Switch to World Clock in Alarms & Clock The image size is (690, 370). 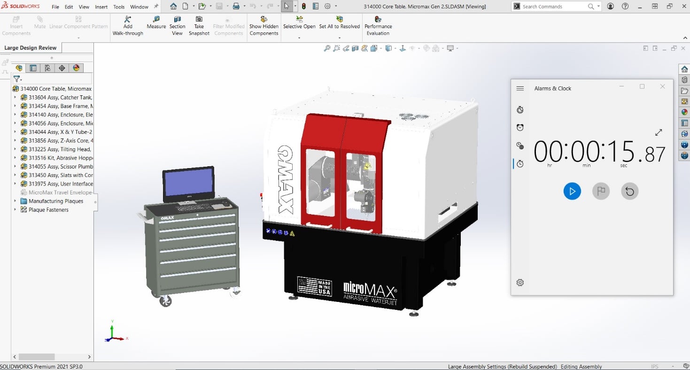tap(520, 146)
